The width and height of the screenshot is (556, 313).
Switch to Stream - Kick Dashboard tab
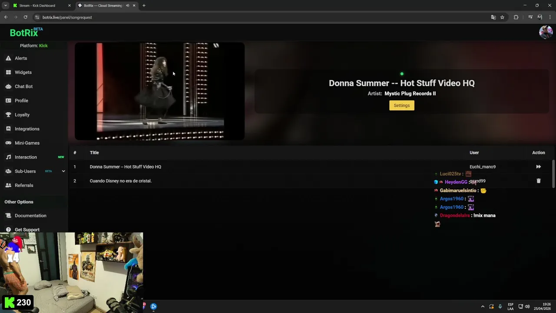37,6
